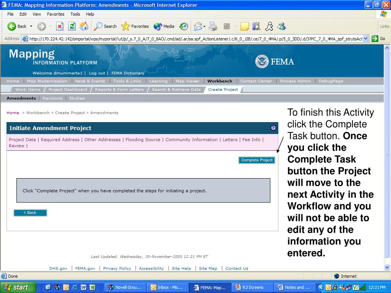The image size is (391, 293).
Task: Switch to the Studies section
Action: 77,98
